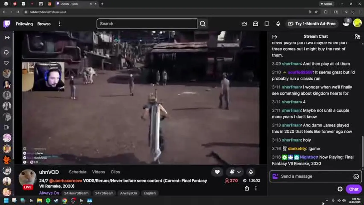The image size is (364, 205).
Task: Click the purple Chat send button
Action: tap(354, 189)
